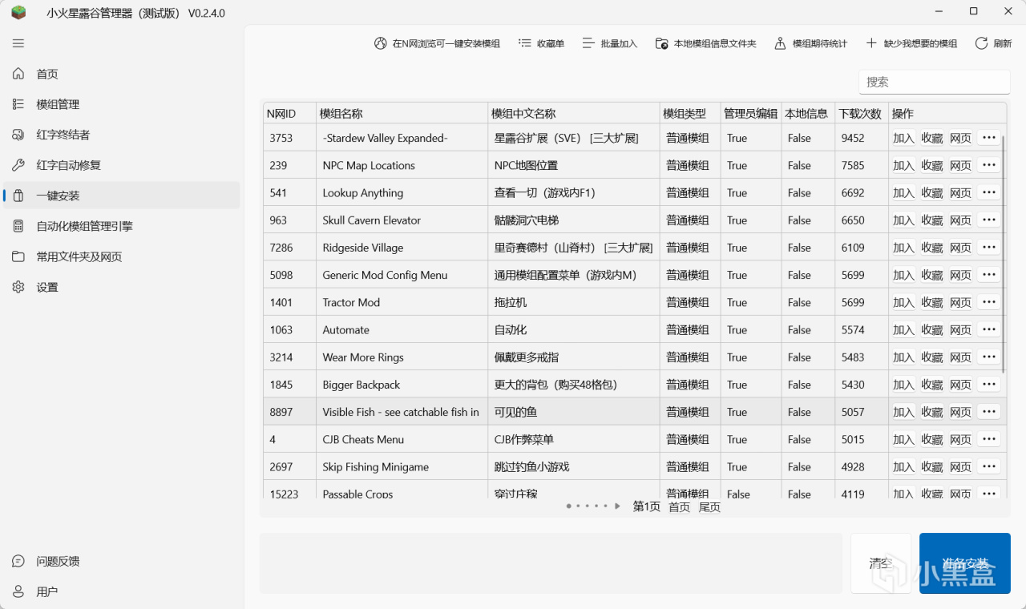The image size is (1026, 609).
Task: Open 网页 for CJB Cheats Menu
Action: 960,439
